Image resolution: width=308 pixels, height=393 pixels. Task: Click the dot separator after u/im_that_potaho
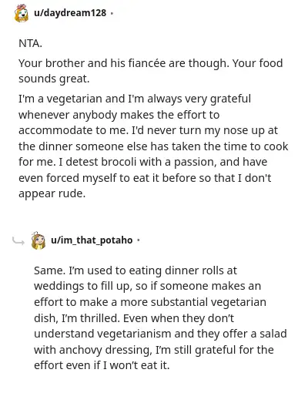click(x=139, y=240)
